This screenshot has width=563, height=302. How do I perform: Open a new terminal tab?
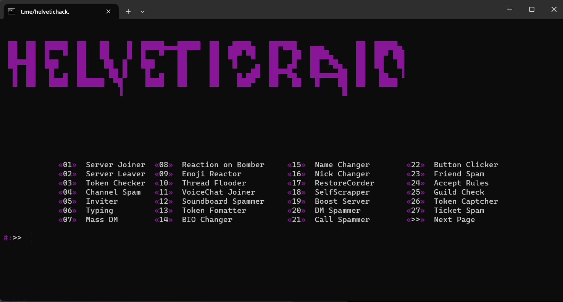128,11
